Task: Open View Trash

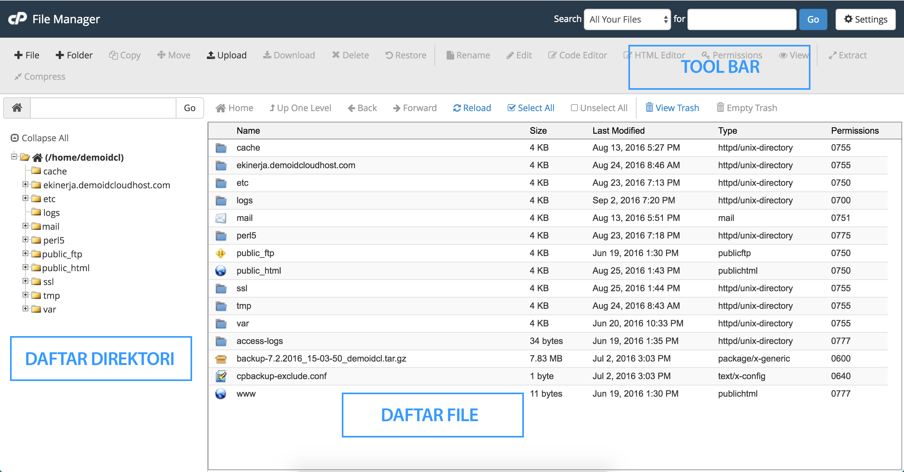Action: click(672, 108)
